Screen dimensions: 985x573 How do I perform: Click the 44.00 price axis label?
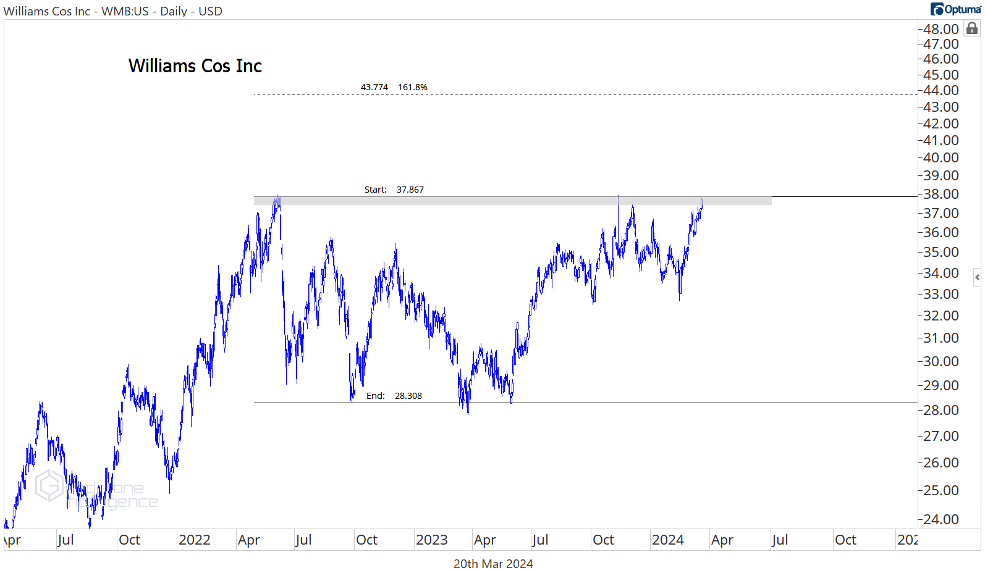[941, 90]
